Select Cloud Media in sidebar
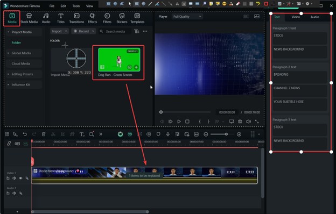The width and height of the screenshot is (336, 214). pos(21,63)
